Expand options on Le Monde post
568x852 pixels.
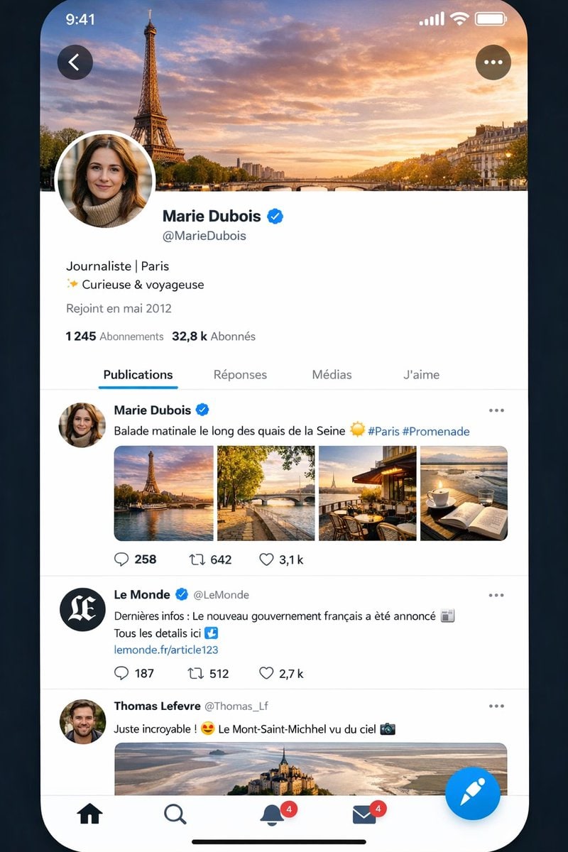pos(496,595)
